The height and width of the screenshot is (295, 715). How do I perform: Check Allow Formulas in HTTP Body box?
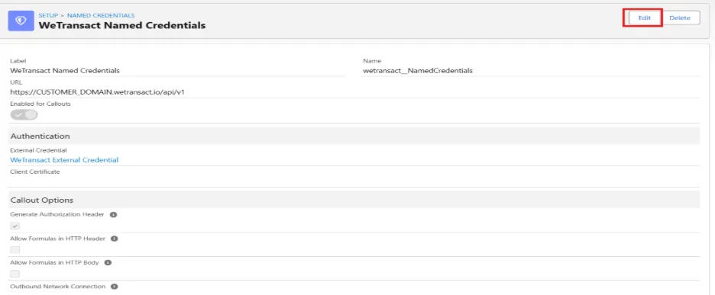tap(15, 273)
